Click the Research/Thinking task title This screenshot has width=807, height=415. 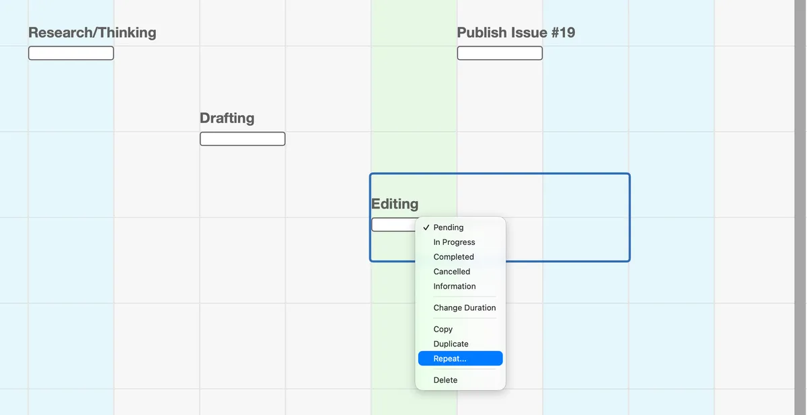92,32
